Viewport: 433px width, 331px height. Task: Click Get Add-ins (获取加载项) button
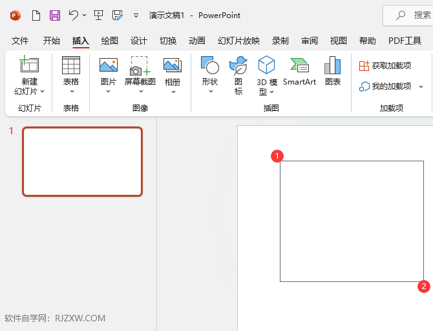pos(386,66)
